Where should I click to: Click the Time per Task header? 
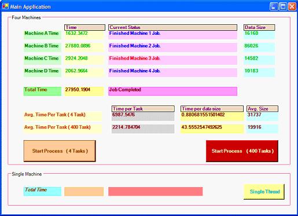tap(143, 109)
